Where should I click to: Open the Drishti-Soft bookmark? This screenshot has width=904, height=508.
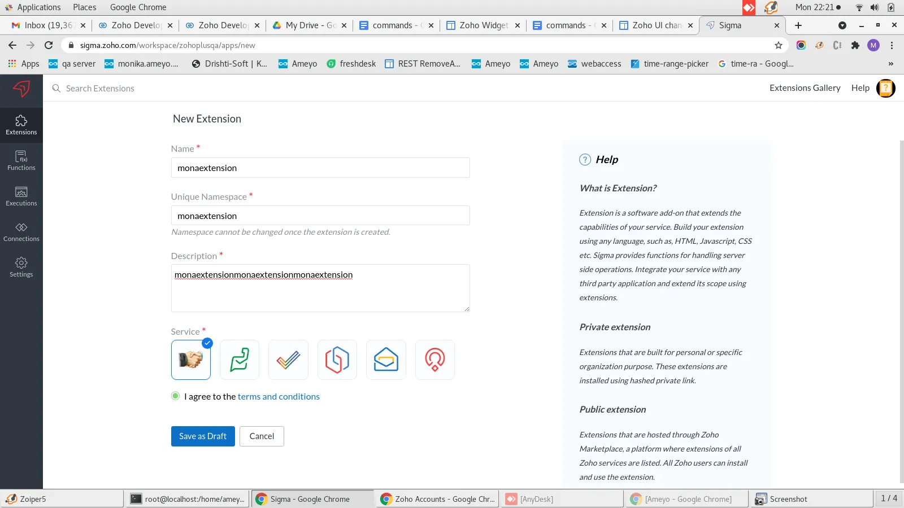pyautogui.click(x=229, y=64)
